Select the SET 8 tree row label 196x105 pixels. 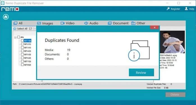point(28,65)
